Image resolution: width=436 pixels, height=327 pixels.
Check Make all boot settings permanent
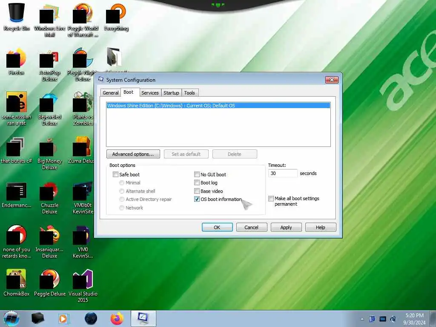pyautogui.click(x=271, y=198)
